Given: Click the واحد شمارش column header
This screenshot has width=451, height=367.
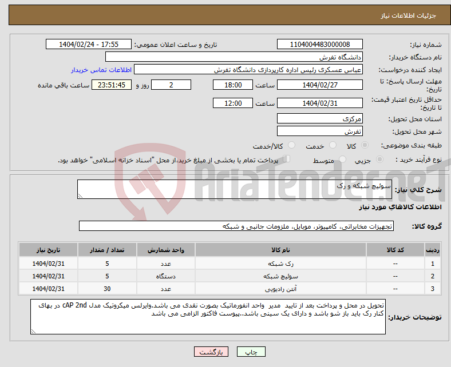Looking at the screenshot, I should click(x=166, y=250).
